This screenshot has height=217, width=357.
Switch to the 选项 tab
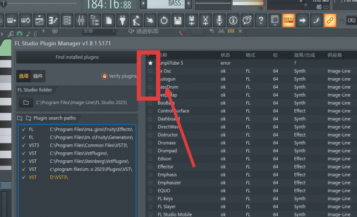(24, 76)
